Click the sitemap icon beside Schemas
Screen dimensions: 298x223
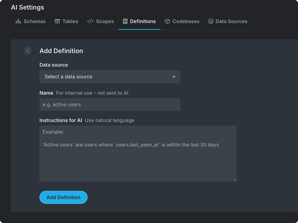(x=18, y=21)
